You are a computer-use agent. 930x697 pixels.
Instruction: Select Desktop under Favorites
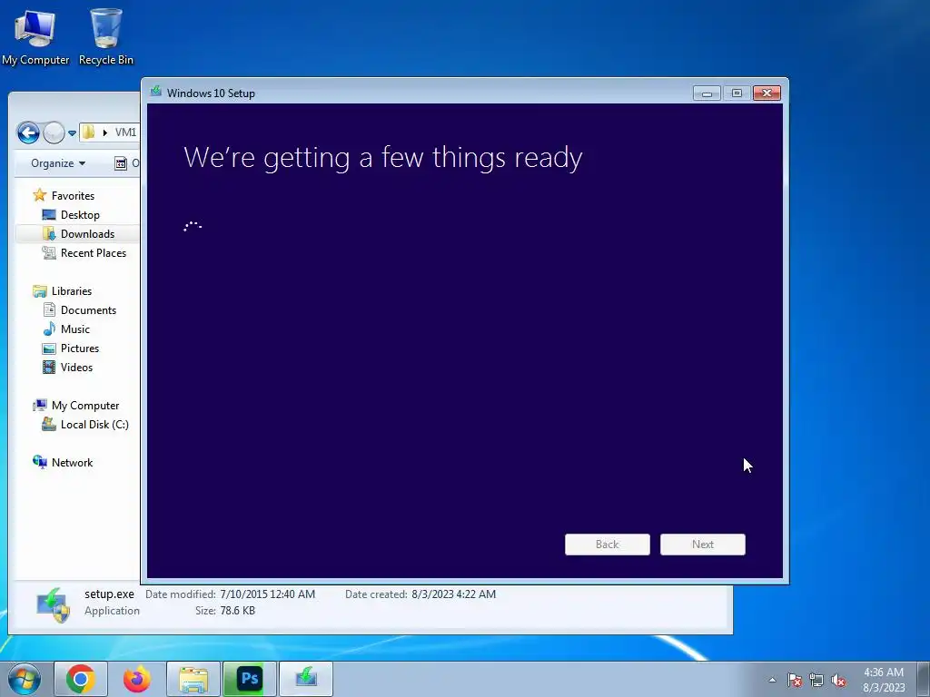pos(80,214)
